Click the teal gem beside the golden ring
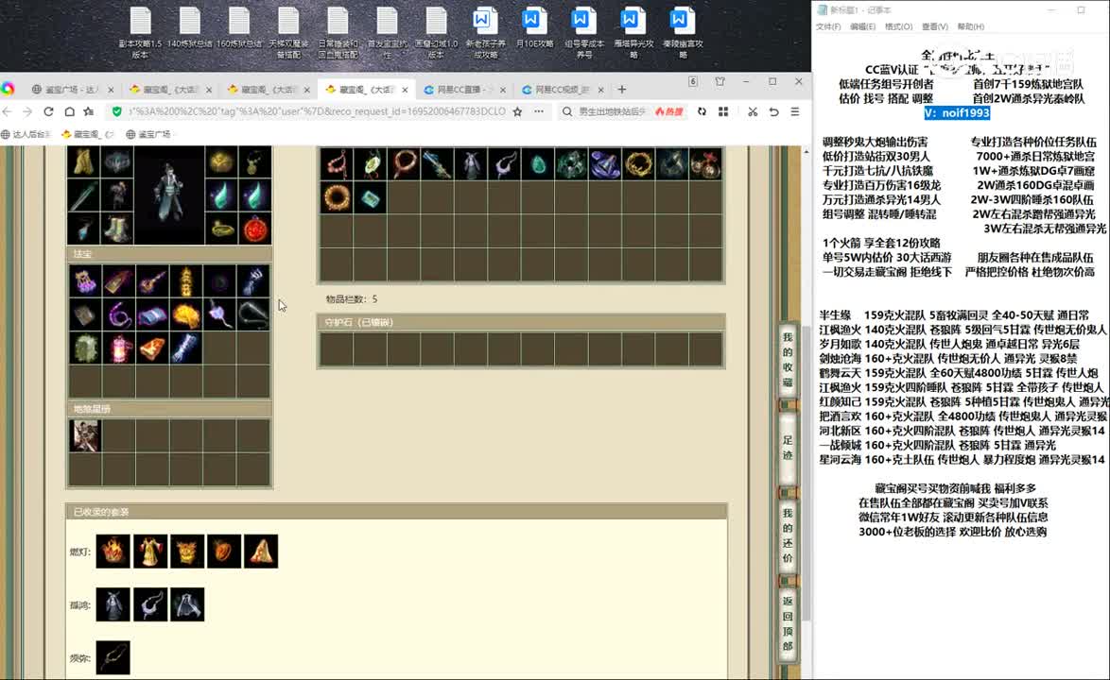 point(371,197)
